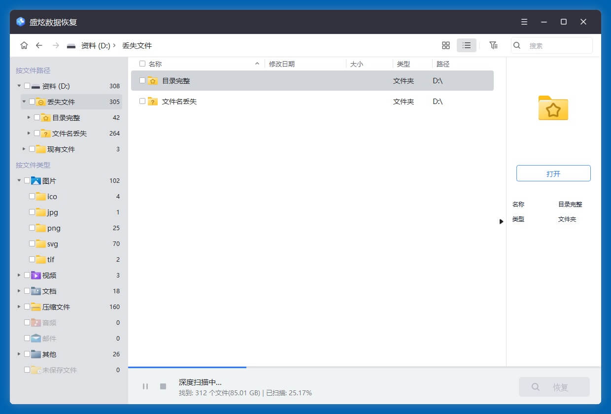Pause the deep scan with pause icon
Viewport: 611px width, 414px height.
point(145,386)
